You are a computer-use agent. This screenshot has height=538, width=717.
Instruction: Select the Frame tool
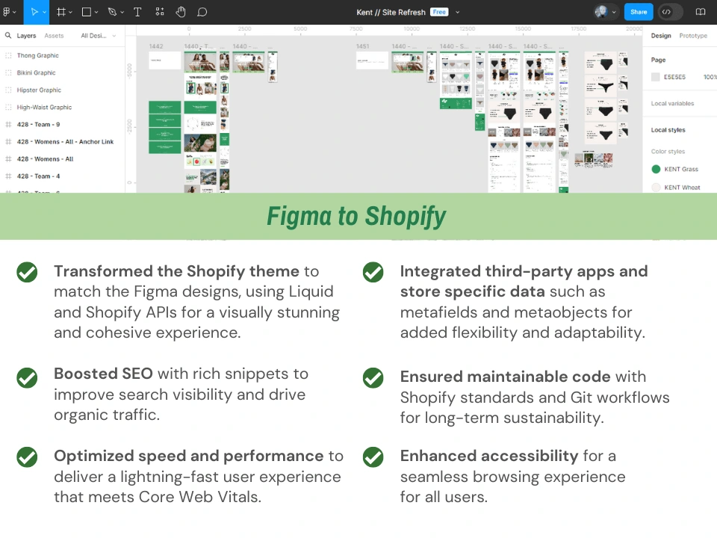[60, 12]
